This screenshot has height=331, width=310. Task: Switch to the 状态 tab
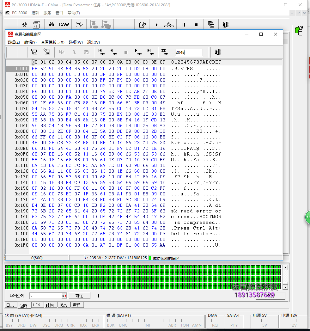coord(63,305)
